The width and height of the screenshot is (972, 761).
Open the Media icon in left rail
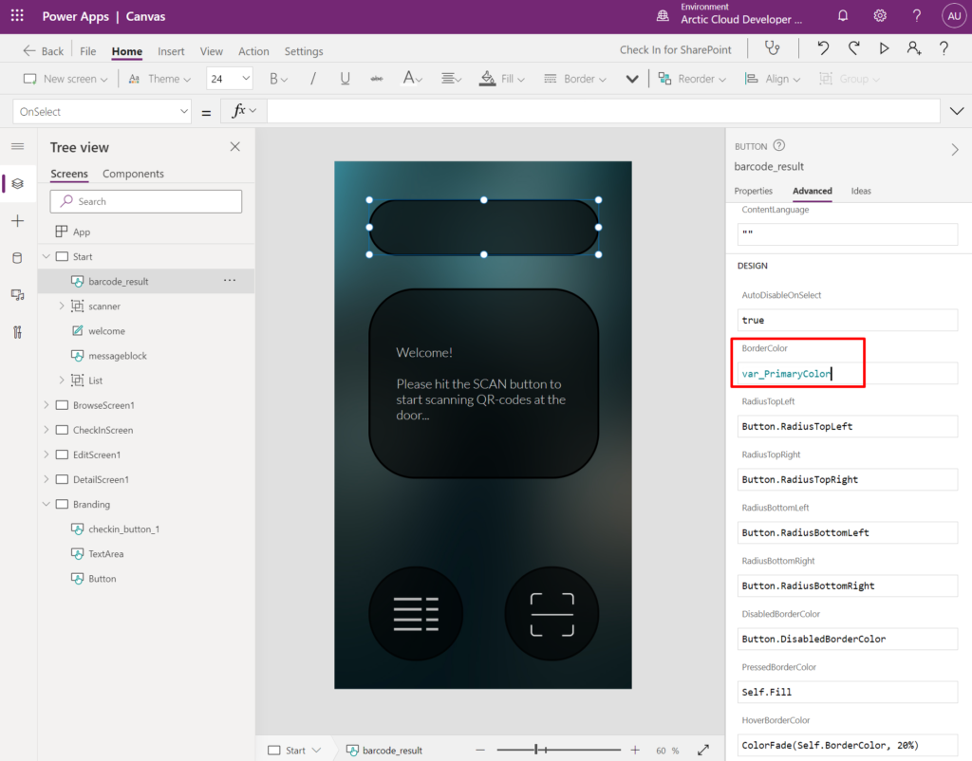[17, 295]
